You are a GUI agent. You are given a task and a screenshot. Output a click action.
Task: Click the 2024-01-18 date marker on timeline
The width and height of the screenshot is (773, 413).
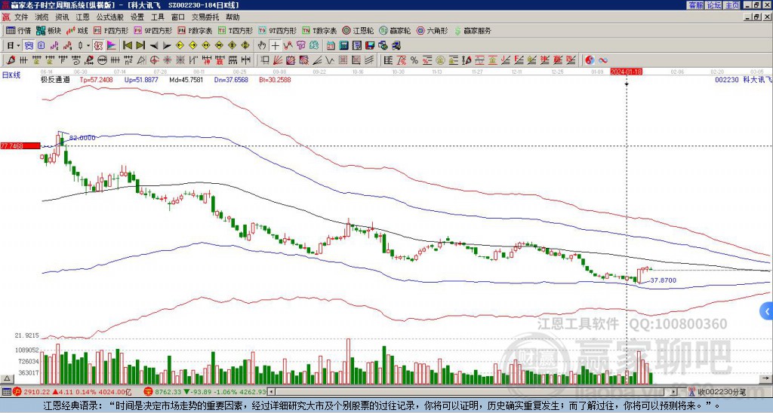tap(627, 72)
